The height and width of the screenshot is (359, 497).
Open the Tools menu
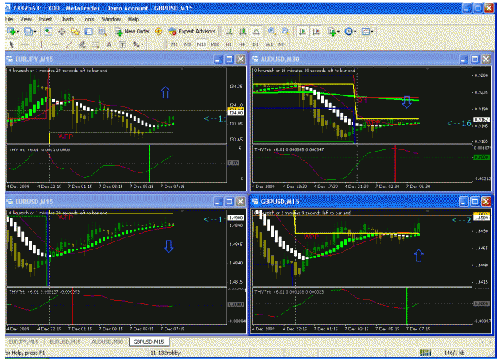click(x=87, y=19)
